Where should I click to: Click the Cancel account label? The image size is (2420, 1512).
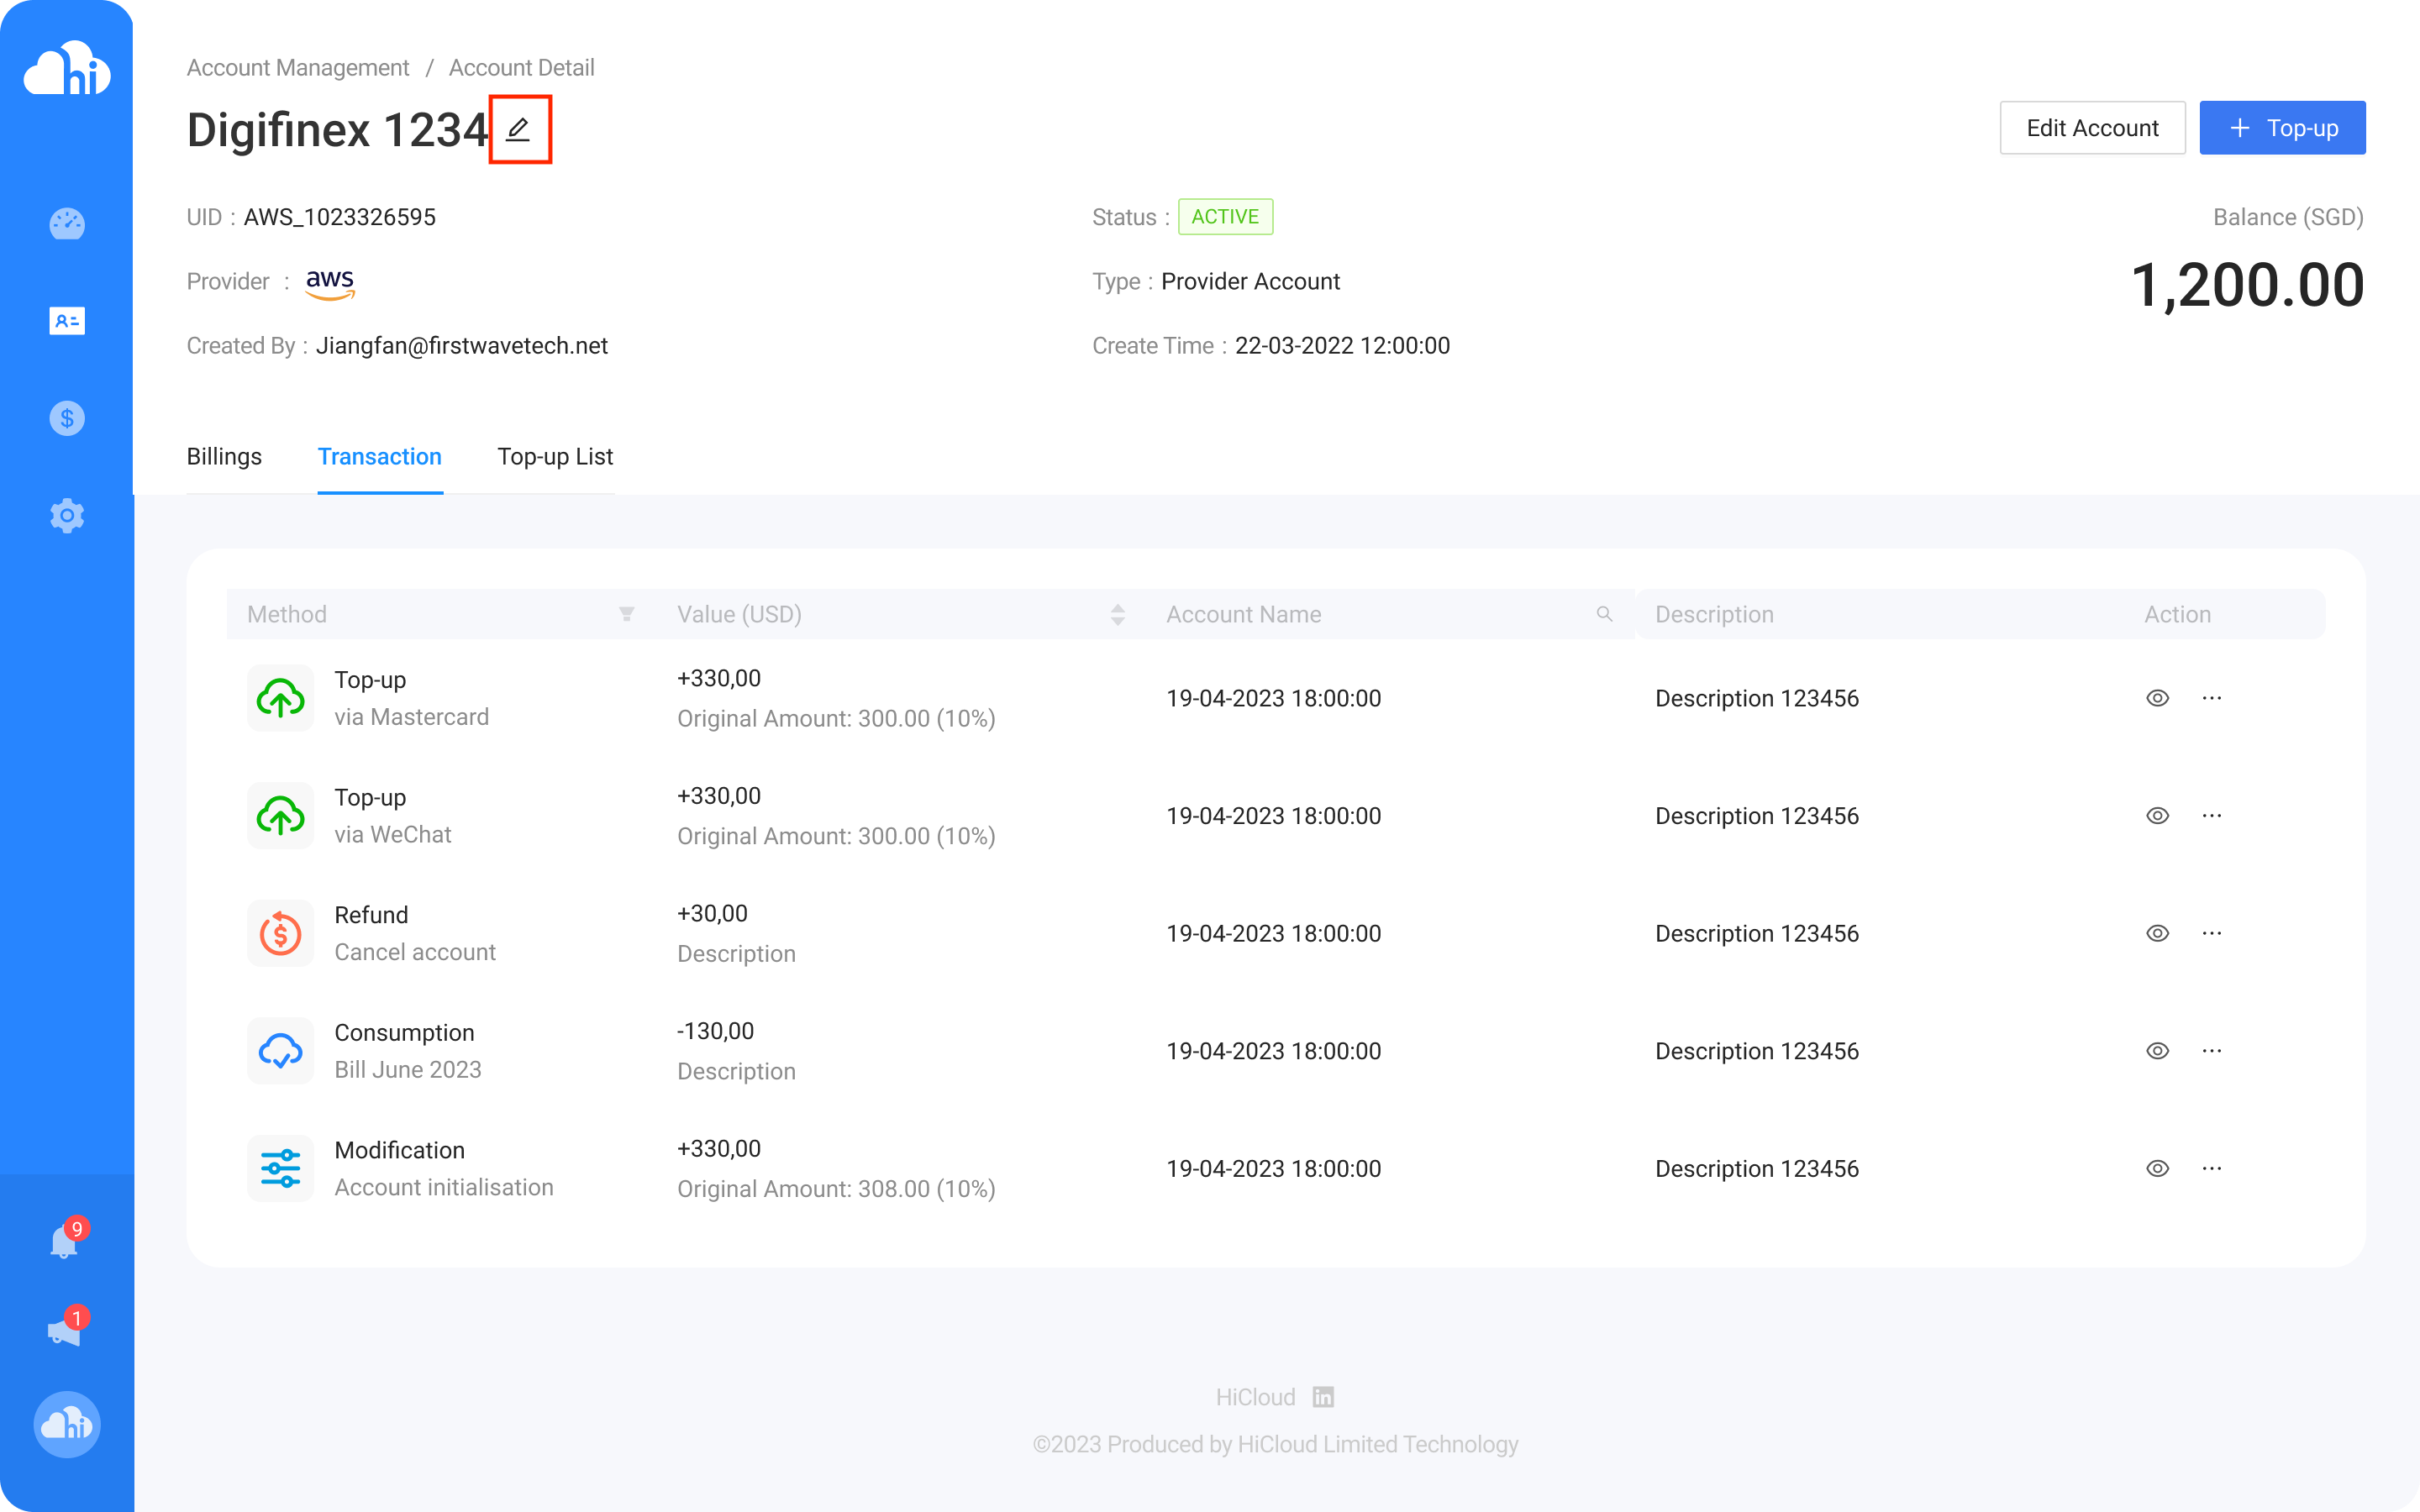415,952
